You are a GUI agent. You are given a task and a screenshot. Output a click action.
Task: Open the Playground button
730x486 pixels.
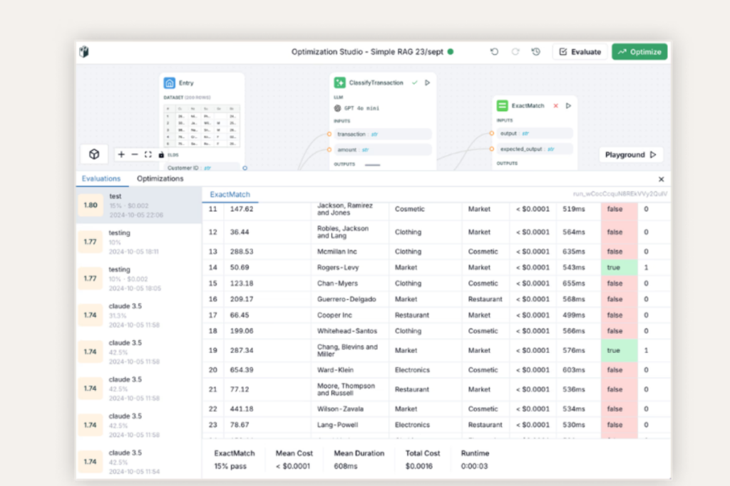coord(630,154)
